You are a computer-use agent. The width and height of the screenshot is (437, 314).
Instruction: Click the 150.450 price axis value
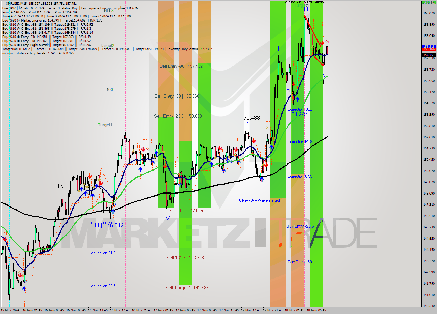click(429, 159)
